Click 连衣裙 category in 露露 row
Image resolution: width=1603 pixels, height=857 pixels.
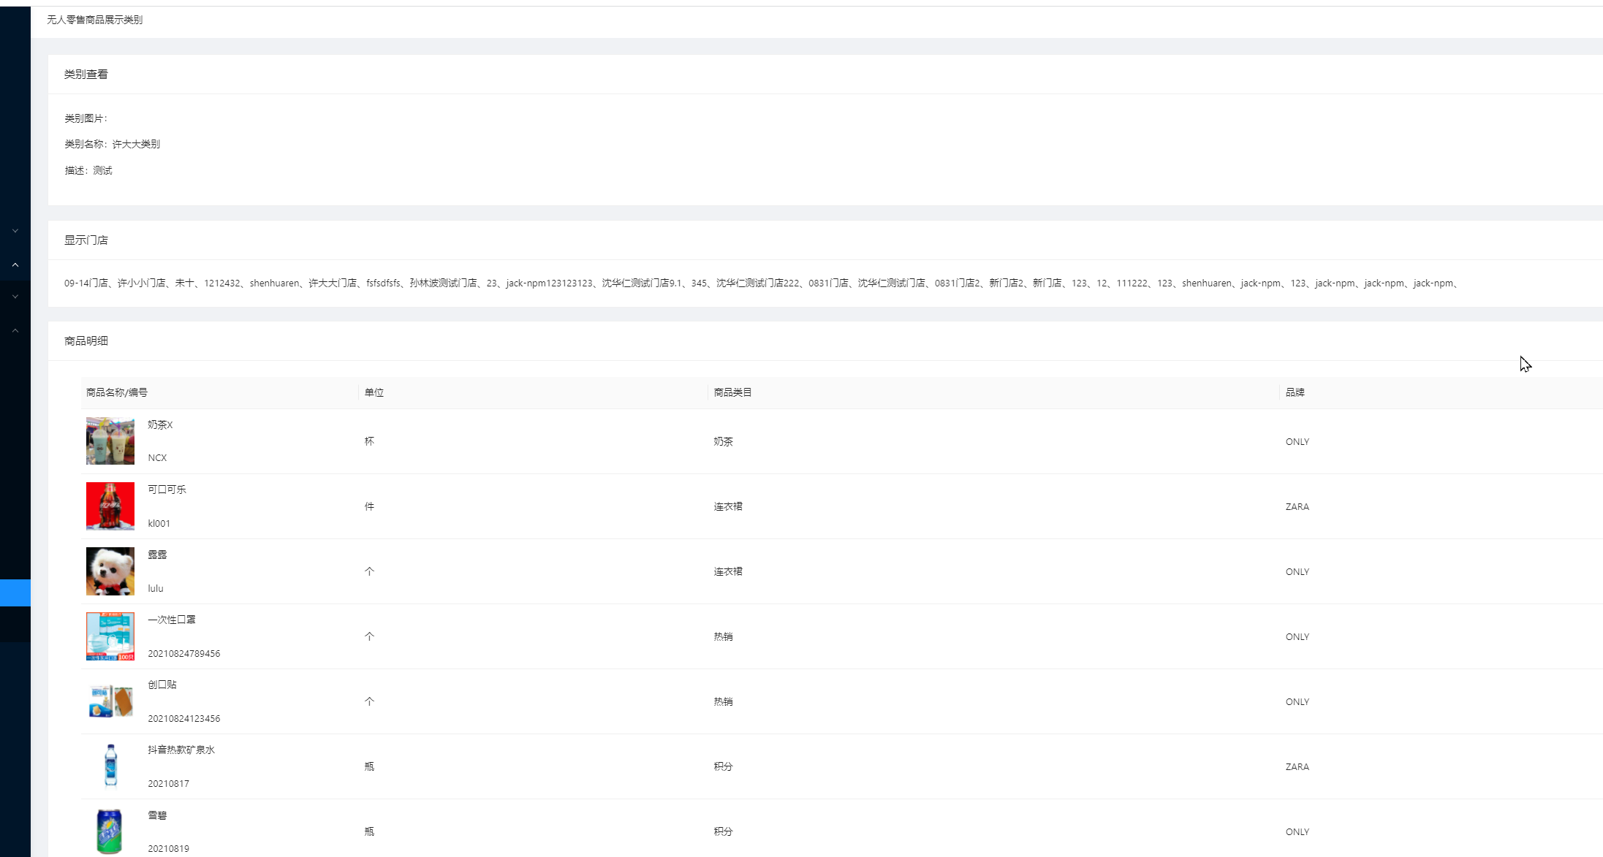[x=728, y=571]
